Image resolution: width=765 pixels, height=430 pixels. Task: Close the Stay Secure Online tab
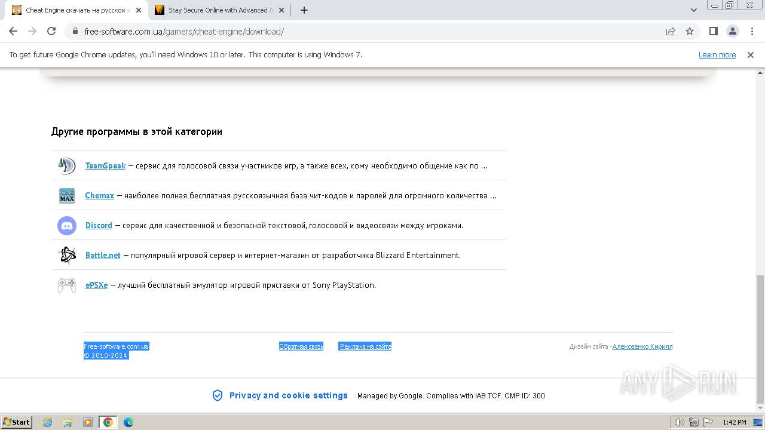click(281, 10)
